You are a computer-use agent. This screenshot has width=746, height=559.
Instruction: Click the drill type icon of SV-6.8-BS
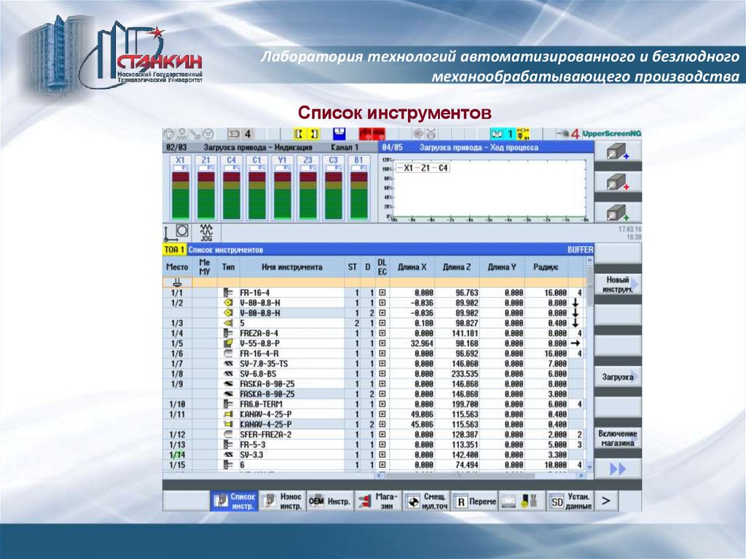pyautogui.click(x=228, y=374)
